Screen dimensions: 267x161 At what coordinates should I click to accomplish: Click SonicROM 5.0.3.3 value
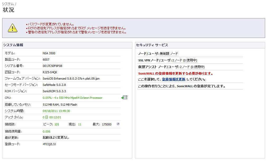(x=54, y=91)
